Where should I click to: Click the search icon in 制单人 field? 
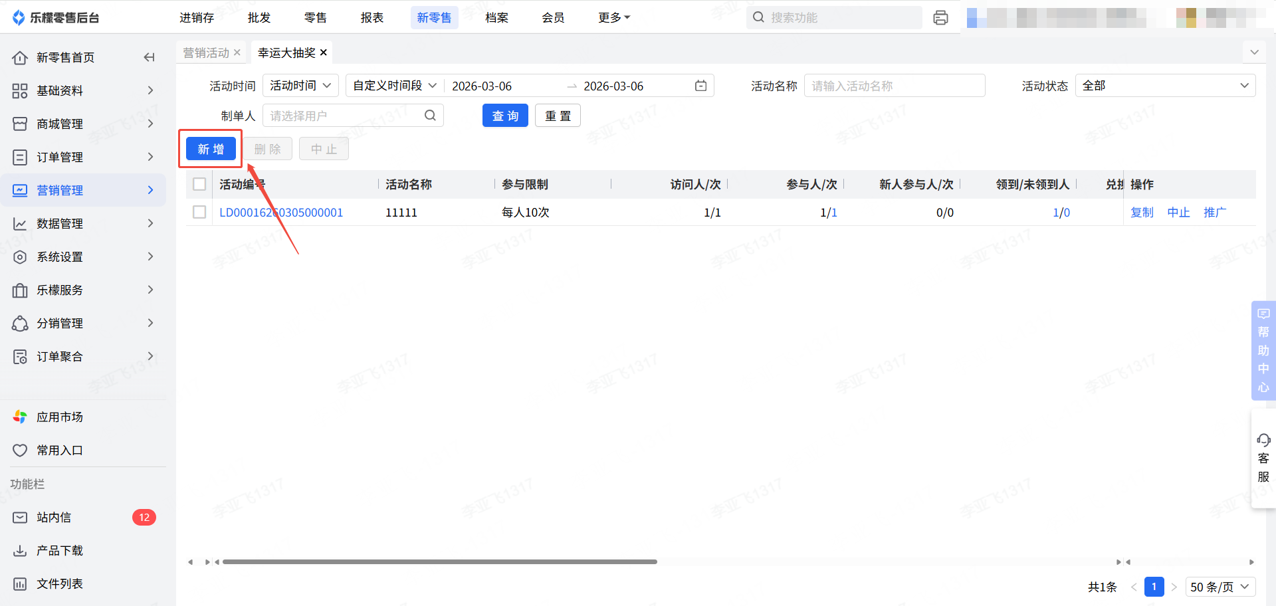click(430, 116)
